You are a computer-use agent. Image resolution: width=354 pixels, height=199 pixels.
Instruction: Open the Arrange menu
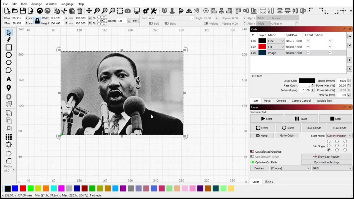pos(37,4)
